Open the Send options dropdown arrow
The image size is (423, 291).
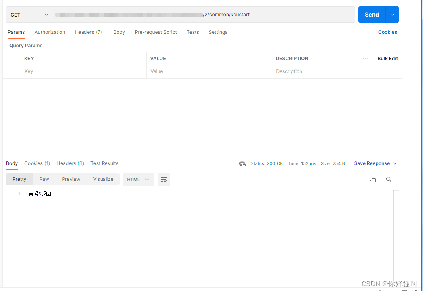click(392, 15)
